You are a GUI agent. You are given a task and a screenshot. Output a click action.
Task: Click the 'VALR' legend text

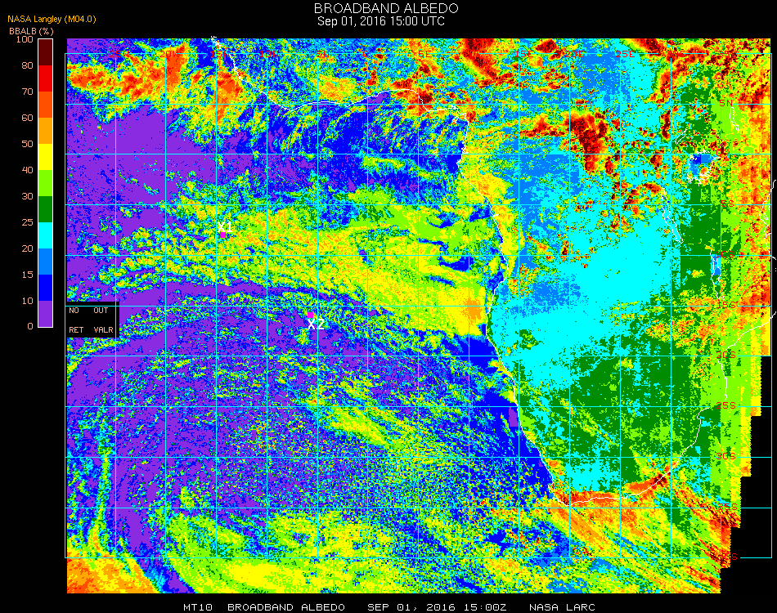pyautogui.click(x=103, y=329)
